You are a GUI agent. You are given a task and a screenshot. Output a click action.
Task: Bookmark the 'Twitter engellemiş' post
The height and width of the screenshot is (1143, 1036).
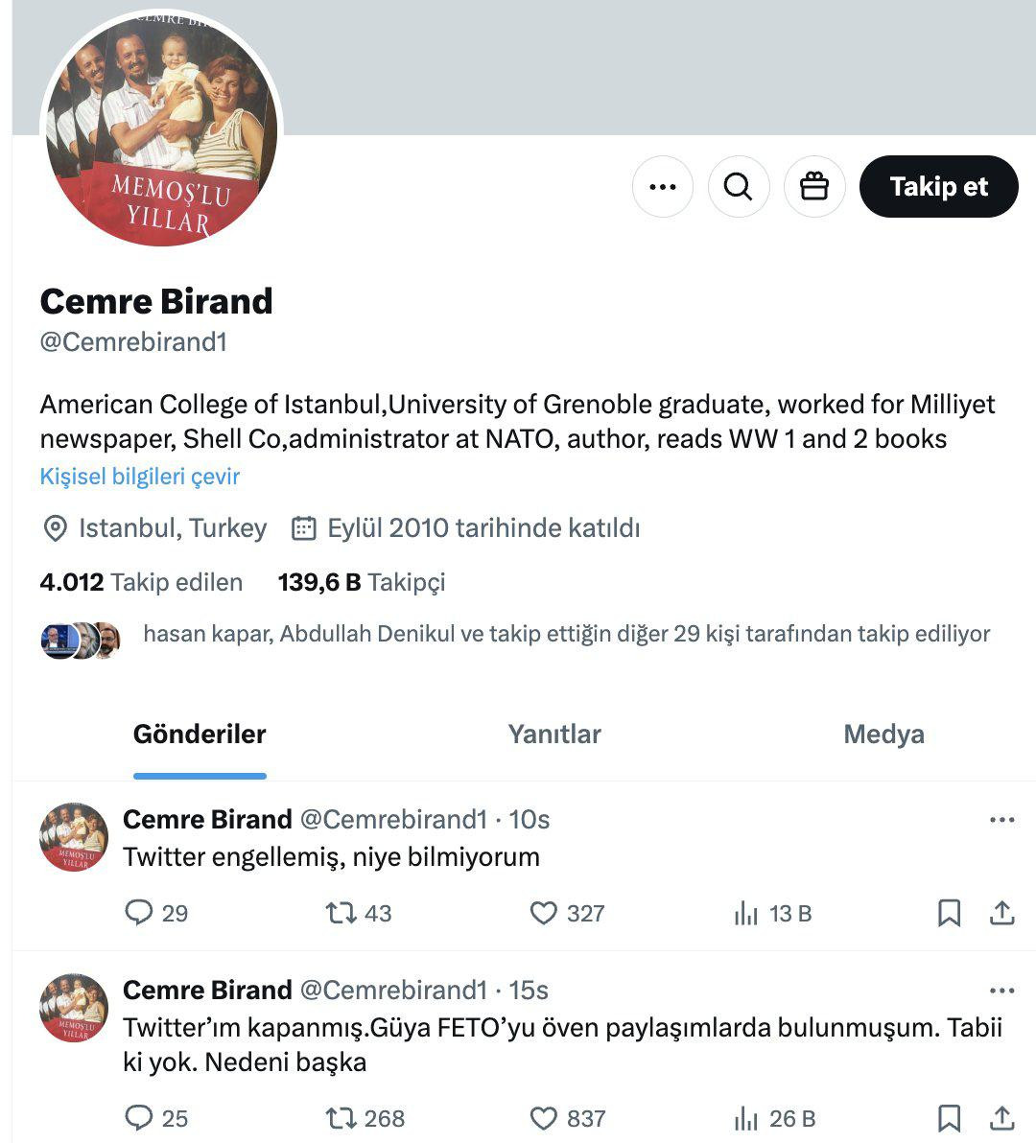pyautogui.click(x=949, y=913)
